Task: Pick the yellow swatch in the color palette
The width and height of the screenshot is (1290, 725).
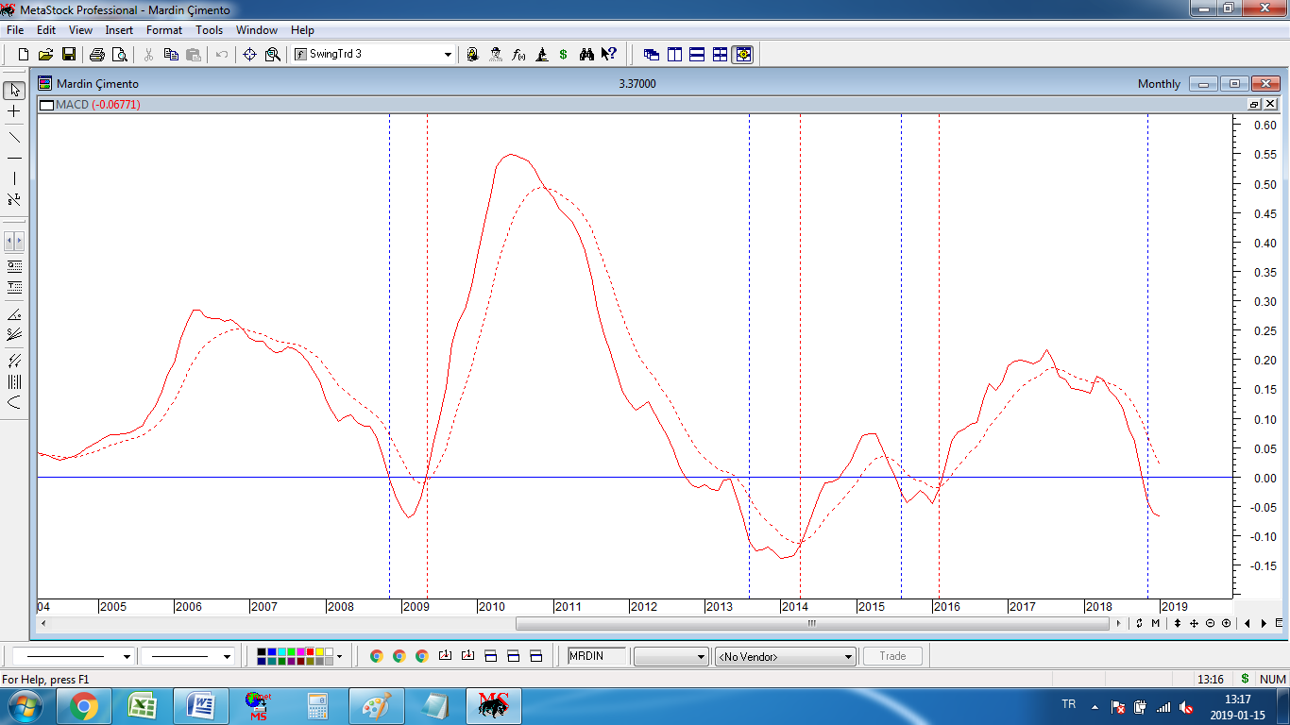Action: [320, 651]
